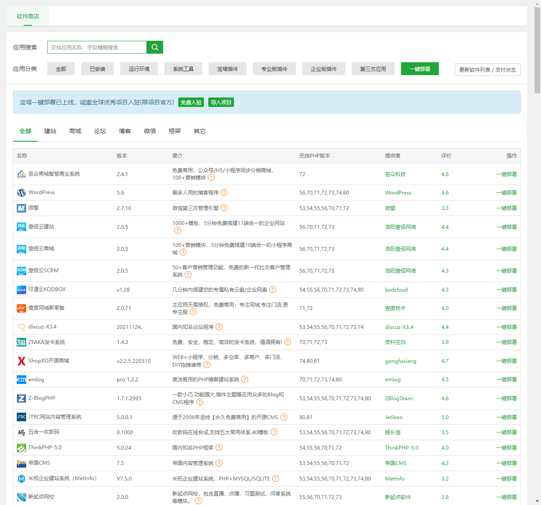
Task: Select the 软件商店 top tab
Action: point(28,16)
